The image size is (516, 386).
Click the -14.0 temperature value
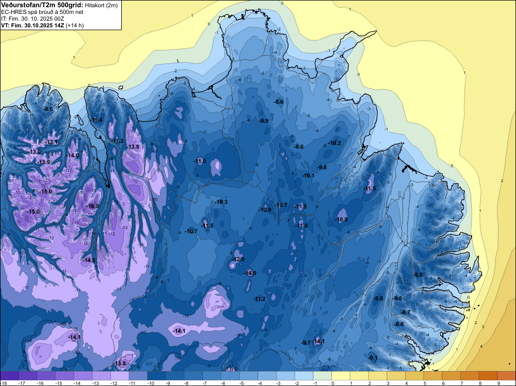coord(72,155)
